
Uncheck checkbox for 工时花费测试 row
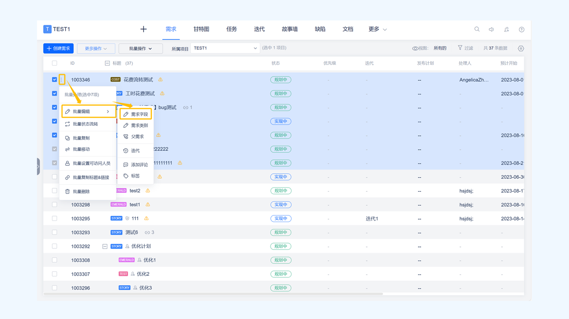[55, 93]
